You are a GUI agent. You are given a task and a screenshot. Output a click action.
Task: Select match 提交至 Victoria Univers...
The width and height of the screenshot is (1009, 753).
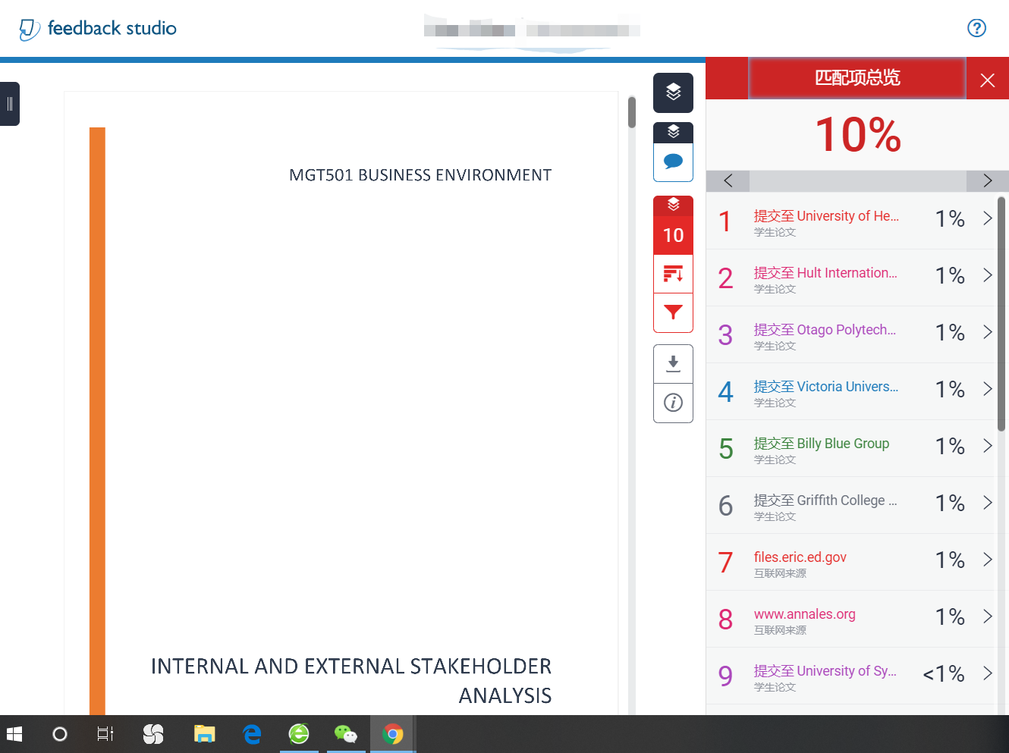[x=826, y=387]
